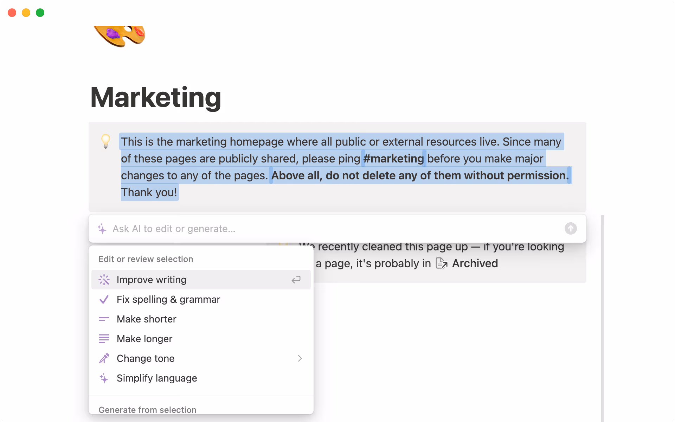675x422 pixels.
Task: Select Fix spelling & grammar
Action: click(168, 299)
